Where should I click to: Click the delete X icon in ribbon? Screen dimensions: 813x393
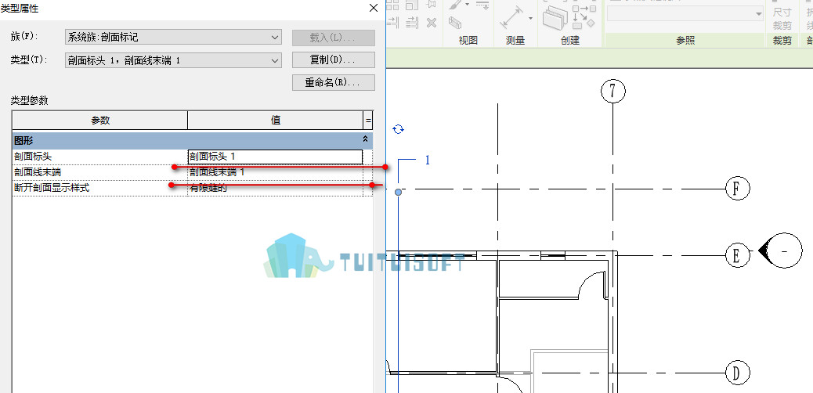(x=432, y=22)
